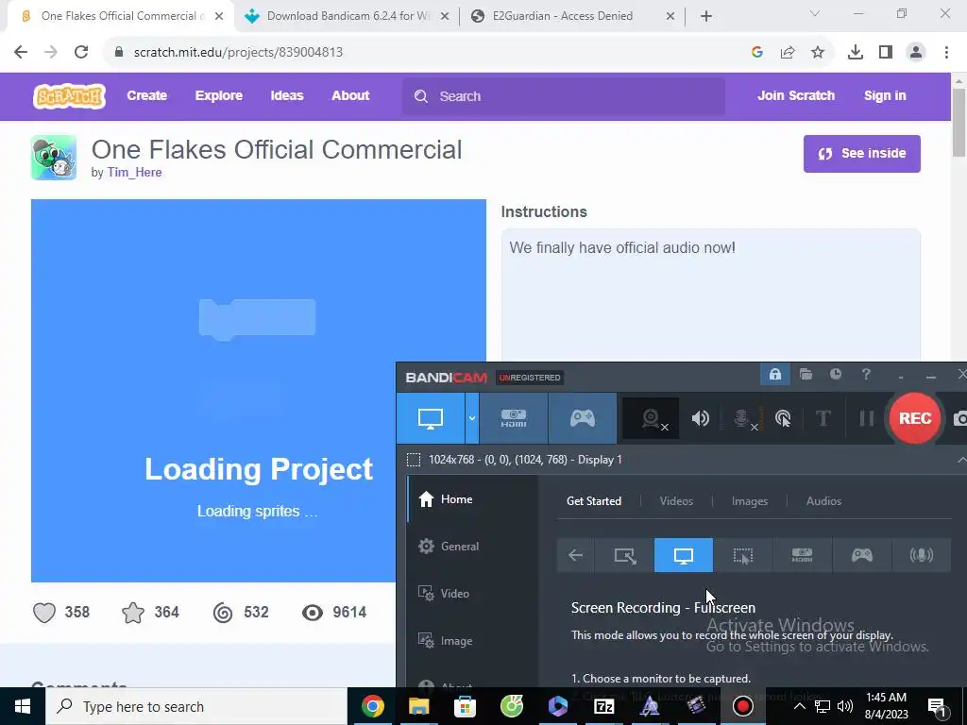Click the Scratch logo
967x725 pixels.
click(69, 96)
